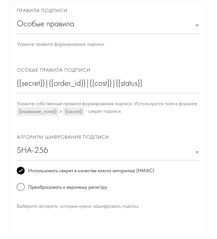Click the ПРАВИЛА ПОДПИСИ field label
The image size is (217, 239).
point(42,11)
